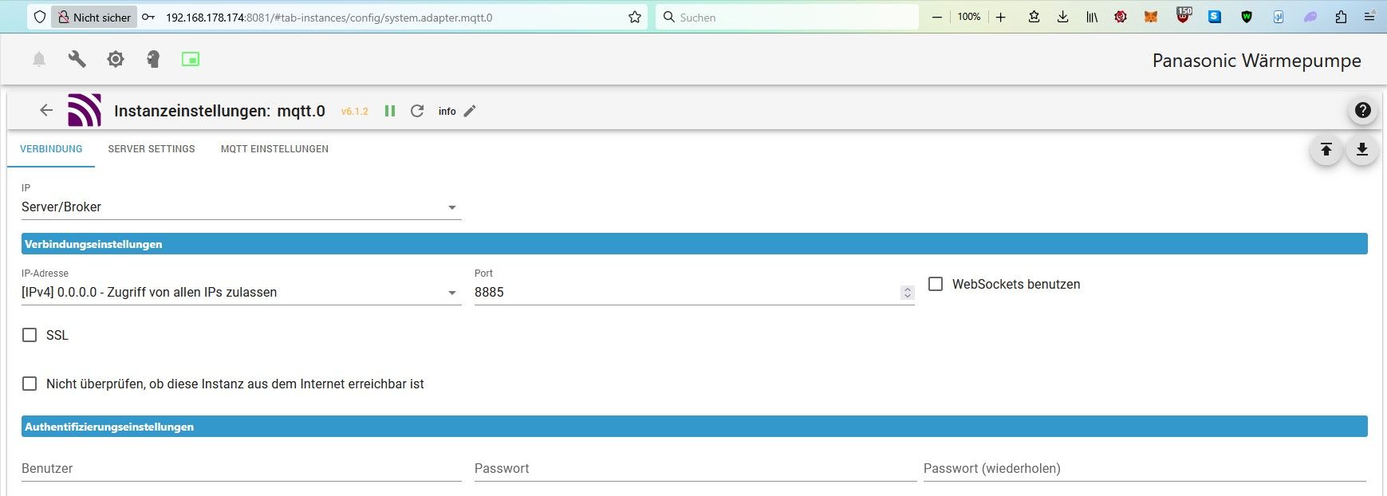Click the 'Nicht sicher' security indicator
The height and width of the screenshot is (496, 1387).
94,17
